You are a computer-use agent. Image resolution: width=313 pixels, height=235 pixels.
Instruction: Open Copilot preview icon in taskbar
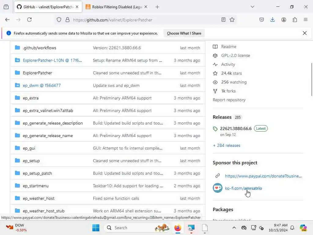[x=303, y=228]
